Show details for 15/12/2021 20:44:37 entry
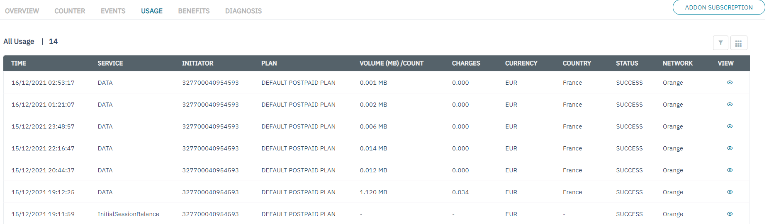The width and height of the screenshot is (769, 224). tap(730, 170)
